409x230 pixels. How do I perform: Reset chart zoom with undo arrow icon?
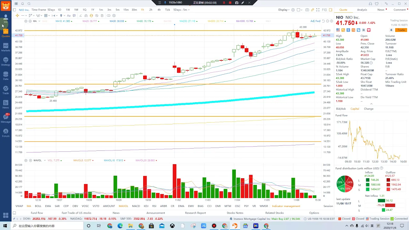pos(323,21)
